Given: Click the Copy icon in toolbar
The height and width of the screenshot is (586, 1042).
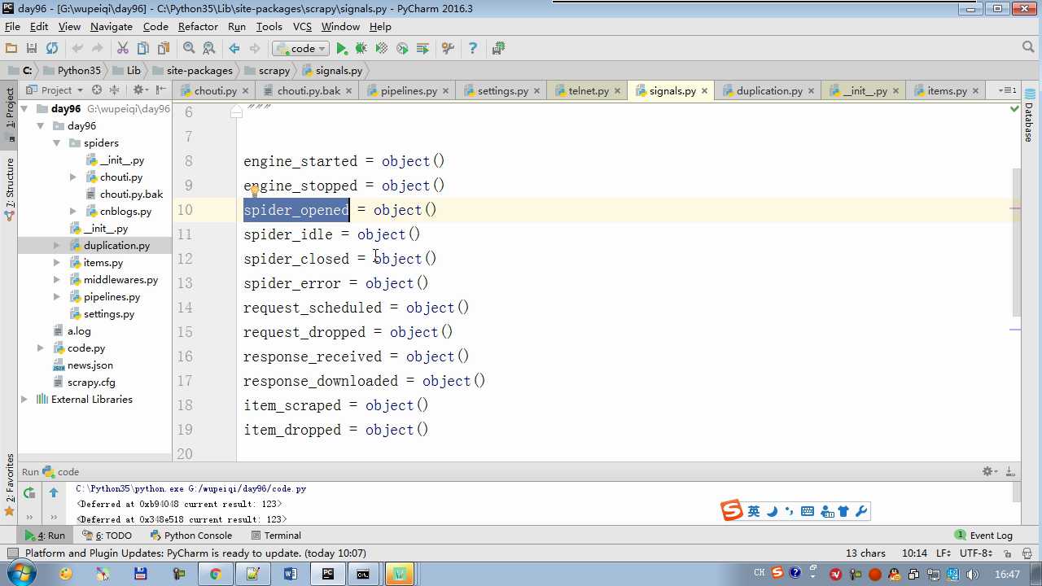Looking at the screenshot, I should (143, 49).
